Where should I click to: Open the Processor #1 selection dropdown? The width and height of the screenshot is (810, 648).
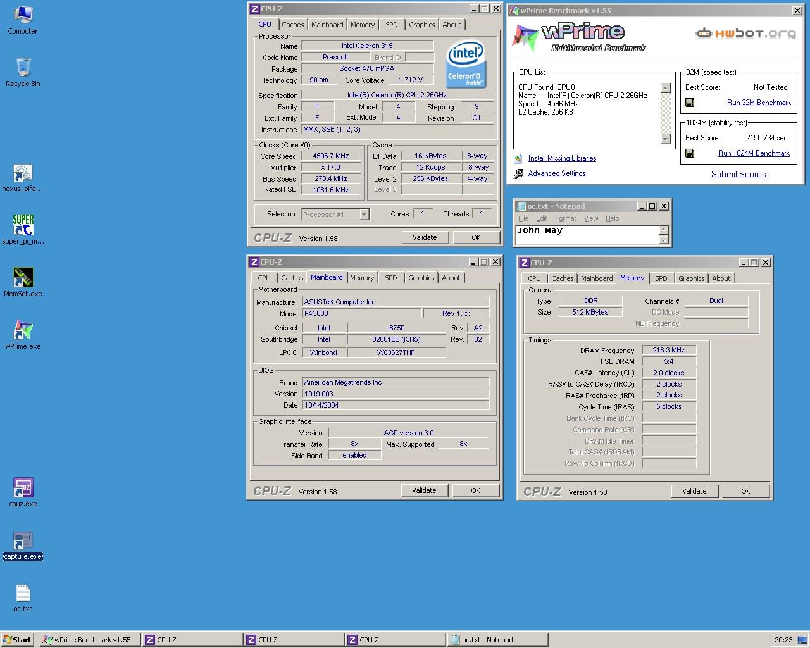364,215
